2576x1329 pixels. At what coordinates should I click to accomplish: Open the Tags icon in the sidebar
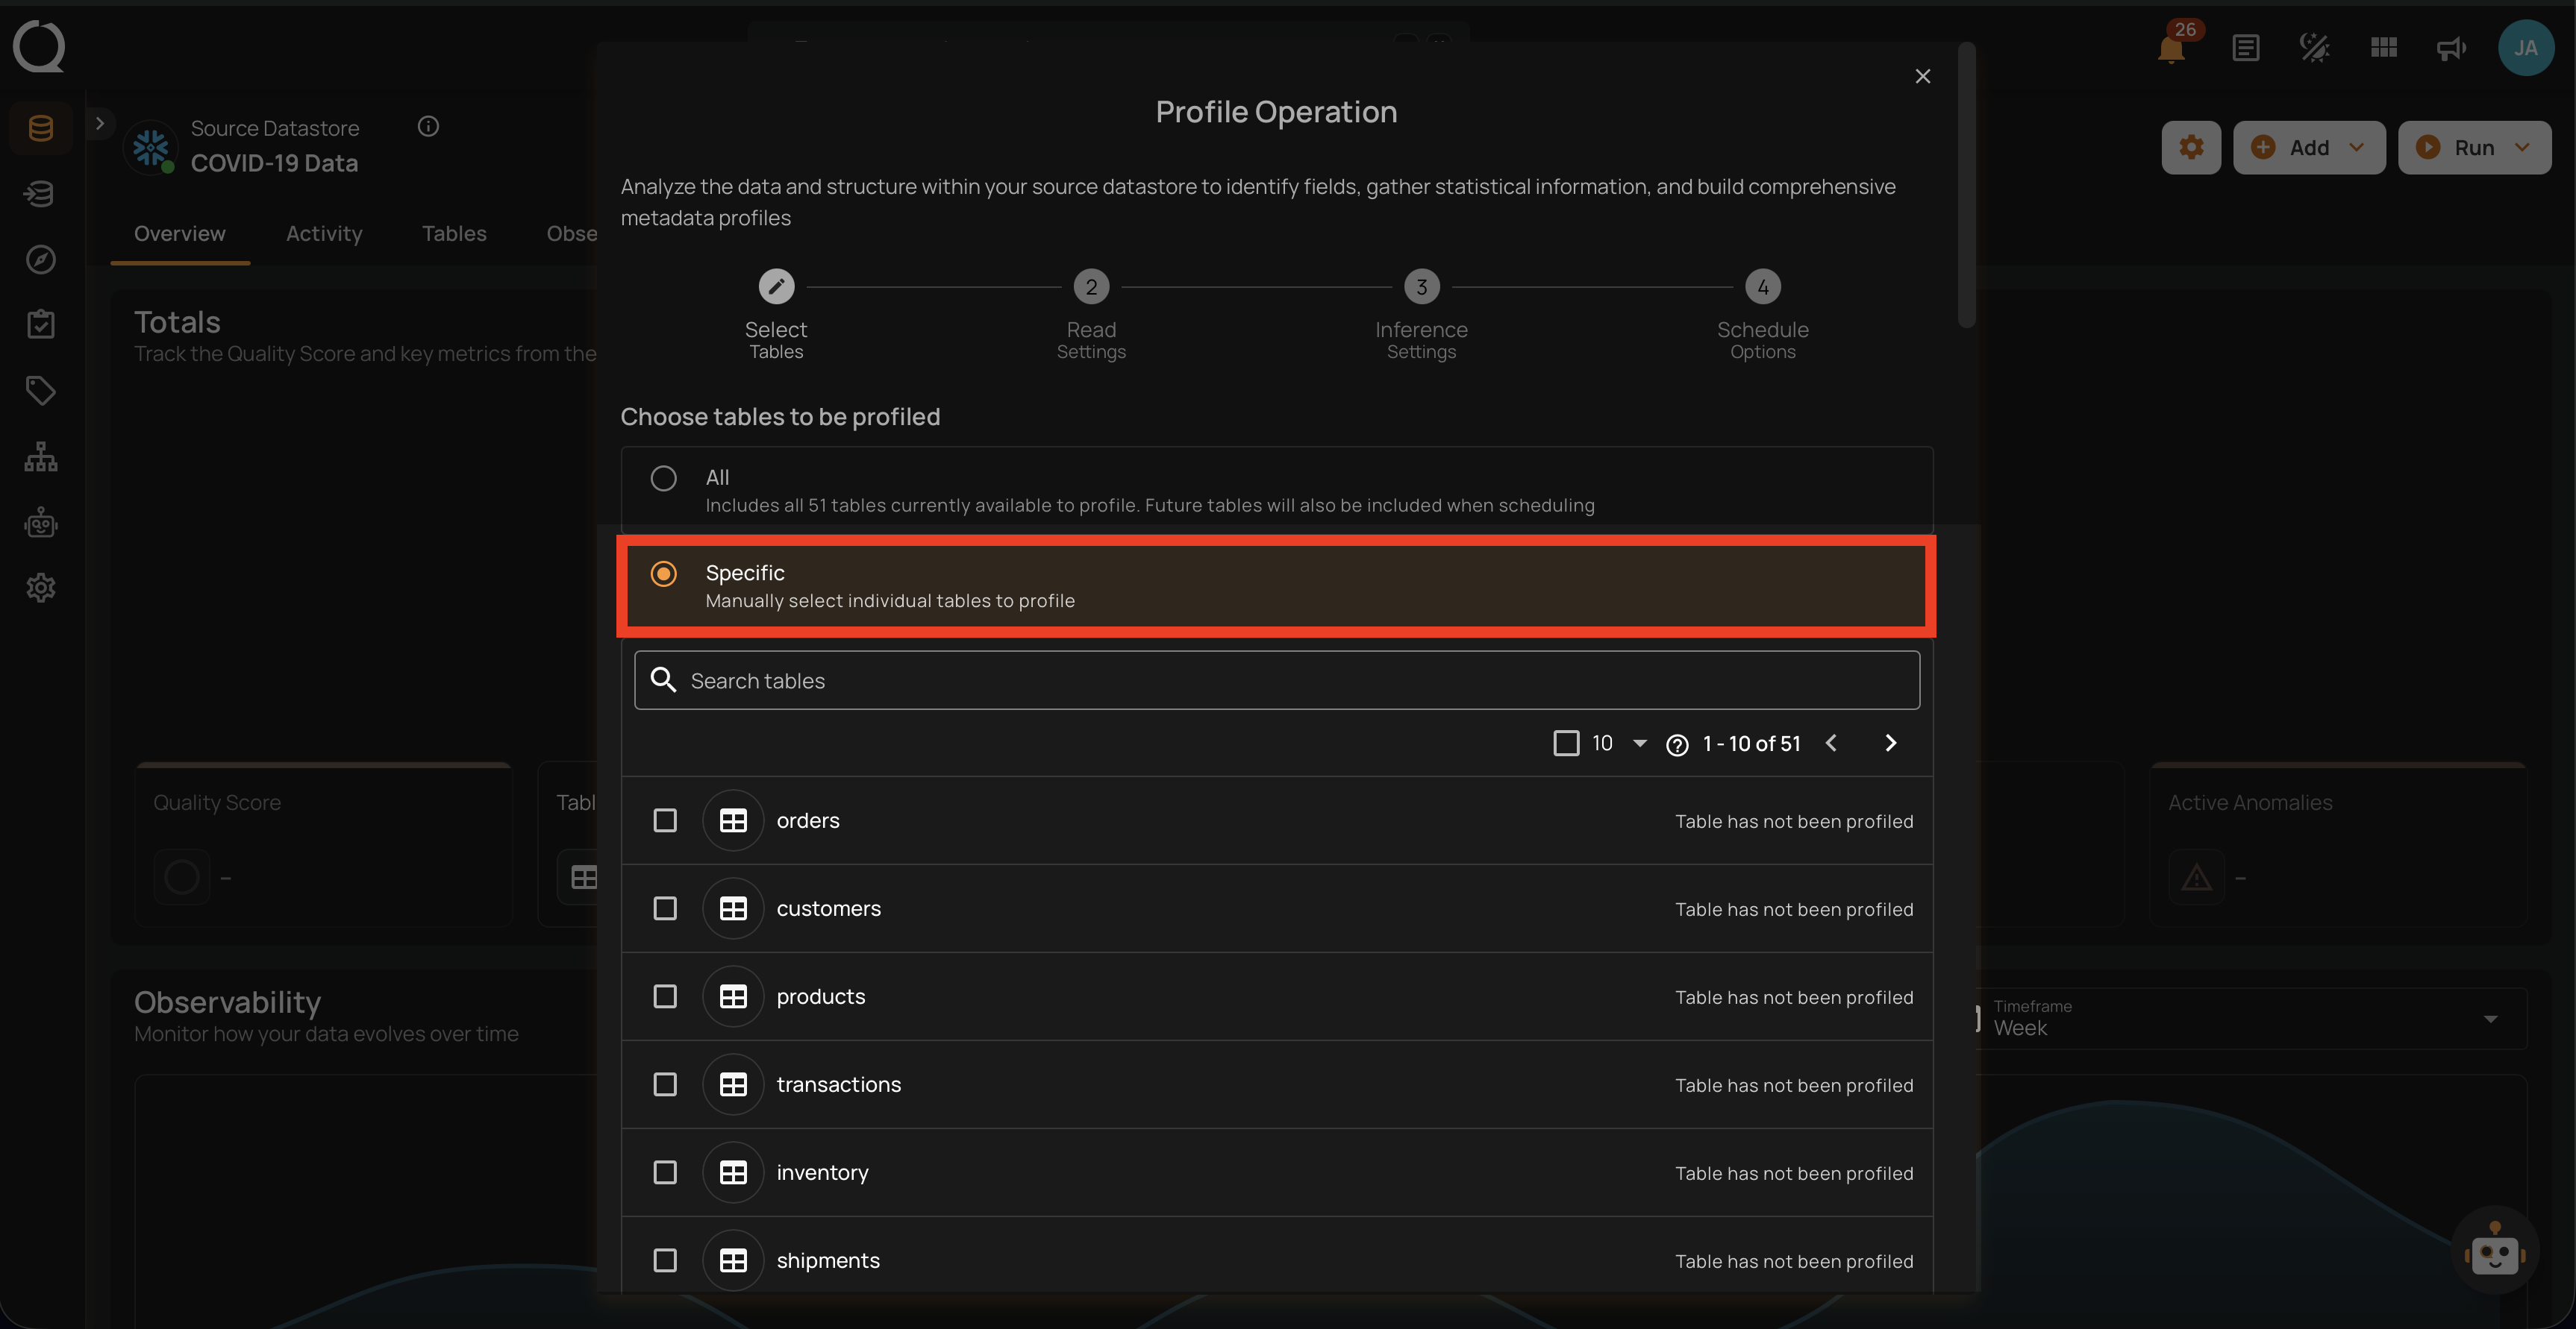pyautogui.click(x=40, y=390)
